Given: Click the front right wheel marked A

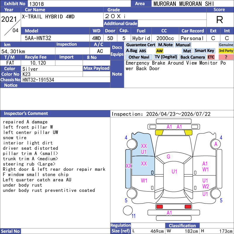Looking at the screenshot, I should pyautogui.click(x=216, y=144).
